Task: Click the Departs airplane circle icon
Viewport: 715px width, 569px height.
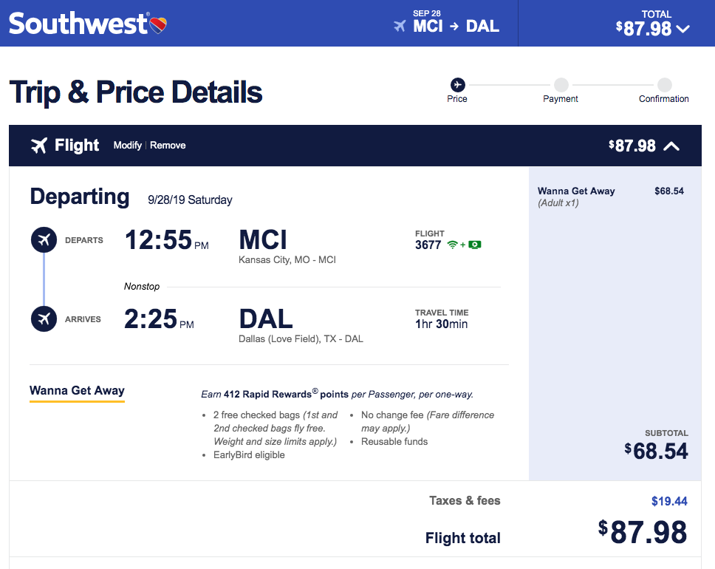Action: coord(44,240)
